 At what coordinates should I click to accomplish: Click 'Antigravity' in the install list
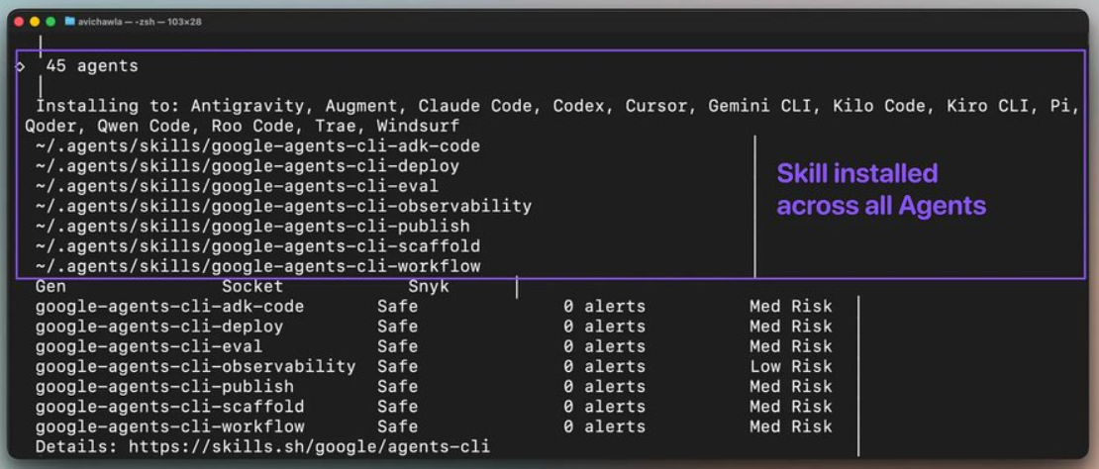(x=248, y=107)
